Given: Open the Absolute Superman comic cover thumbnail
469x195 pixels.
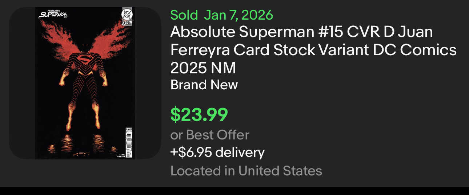Looking at the screenshot, I should 85,84.
